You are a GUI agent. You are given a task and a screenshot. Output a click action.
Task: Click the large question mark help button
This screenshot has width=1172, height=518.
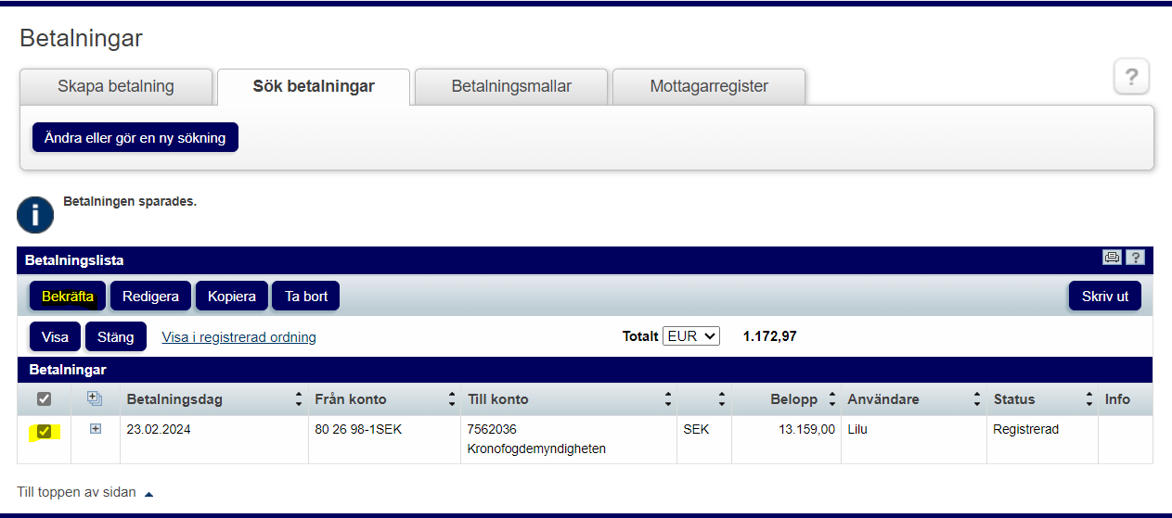pyautogui.click(x=1131, y=77)
